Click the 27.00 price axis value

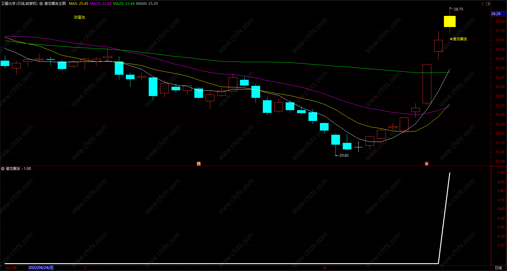coord(500,40)
